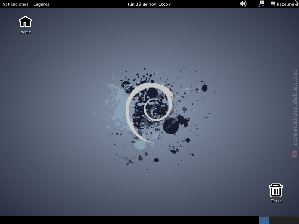Open the Lugares menu
The width and height of the screenshot is (299, 224).
(41, 4)
